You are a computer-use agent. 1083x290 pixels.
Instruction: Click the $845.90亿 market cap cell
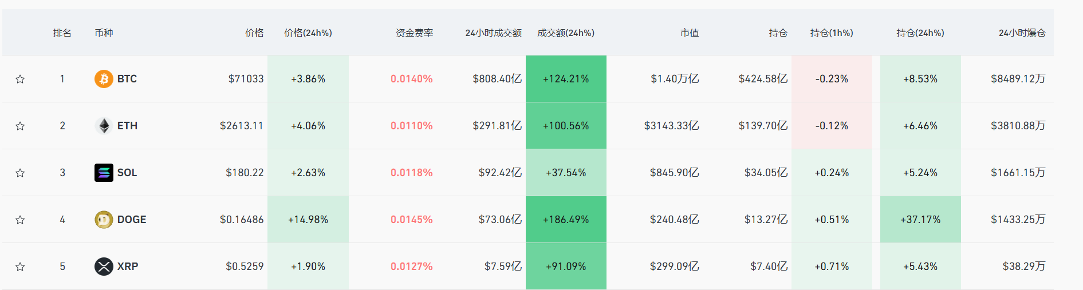pyautogui.click(x=674, y=173)
